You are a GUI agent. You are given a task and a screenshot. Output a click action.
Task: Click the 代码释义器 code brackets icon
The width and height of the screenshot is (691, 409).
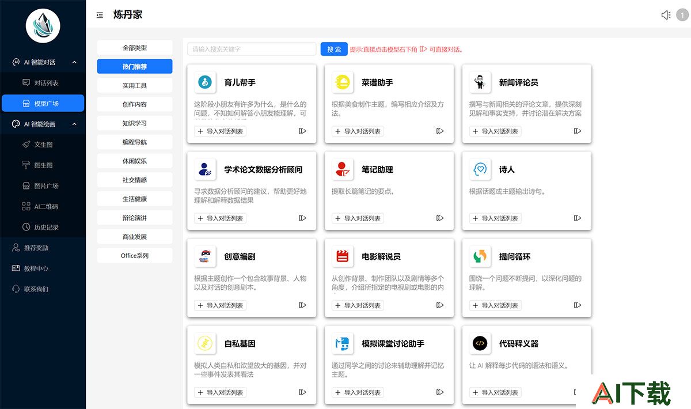480,343
